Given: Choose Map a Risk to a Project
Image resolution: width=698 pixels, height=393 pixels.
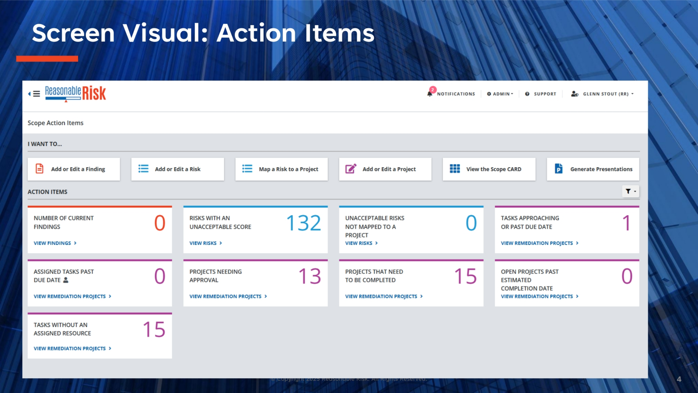Looking at the screenshot, I should (x=282, y=169).
